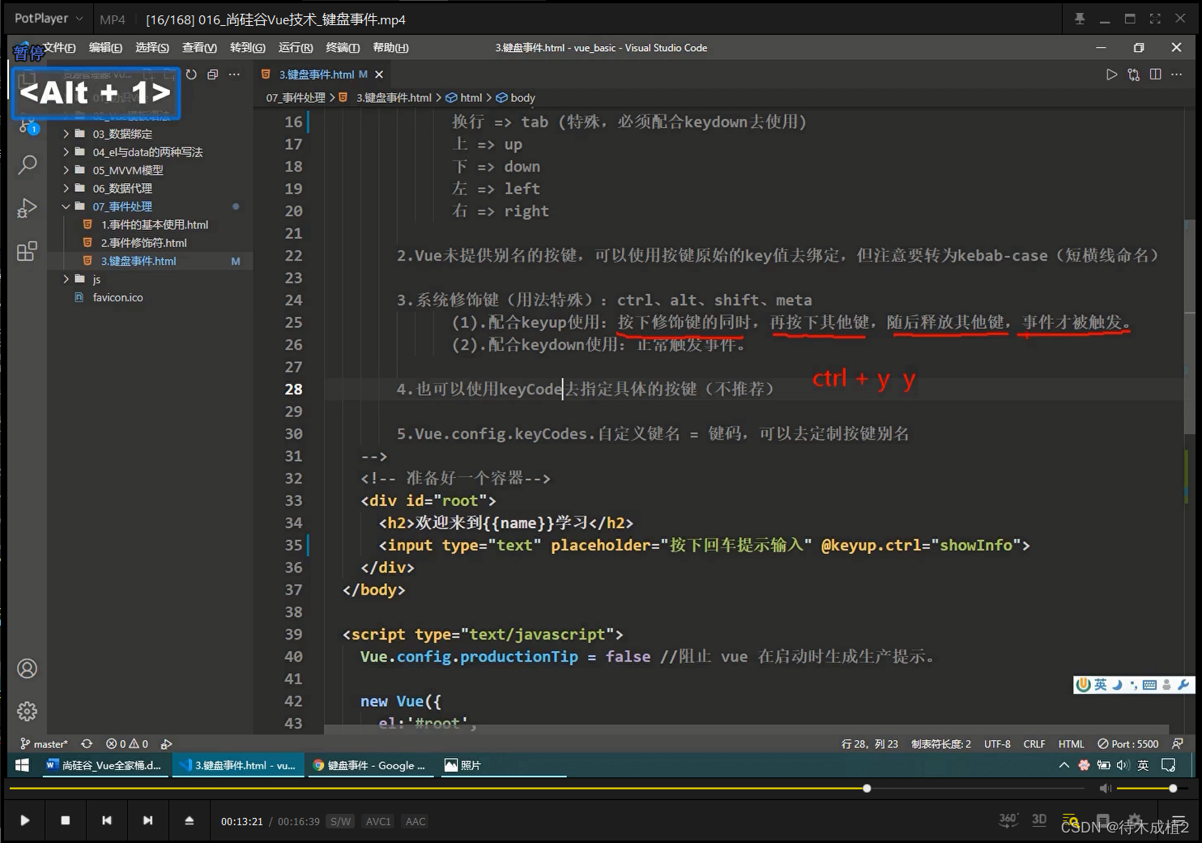Open 2.事件修饰符.html in Explorer
This screenshot has width=1202, height=843.
(x=143, y=243)
